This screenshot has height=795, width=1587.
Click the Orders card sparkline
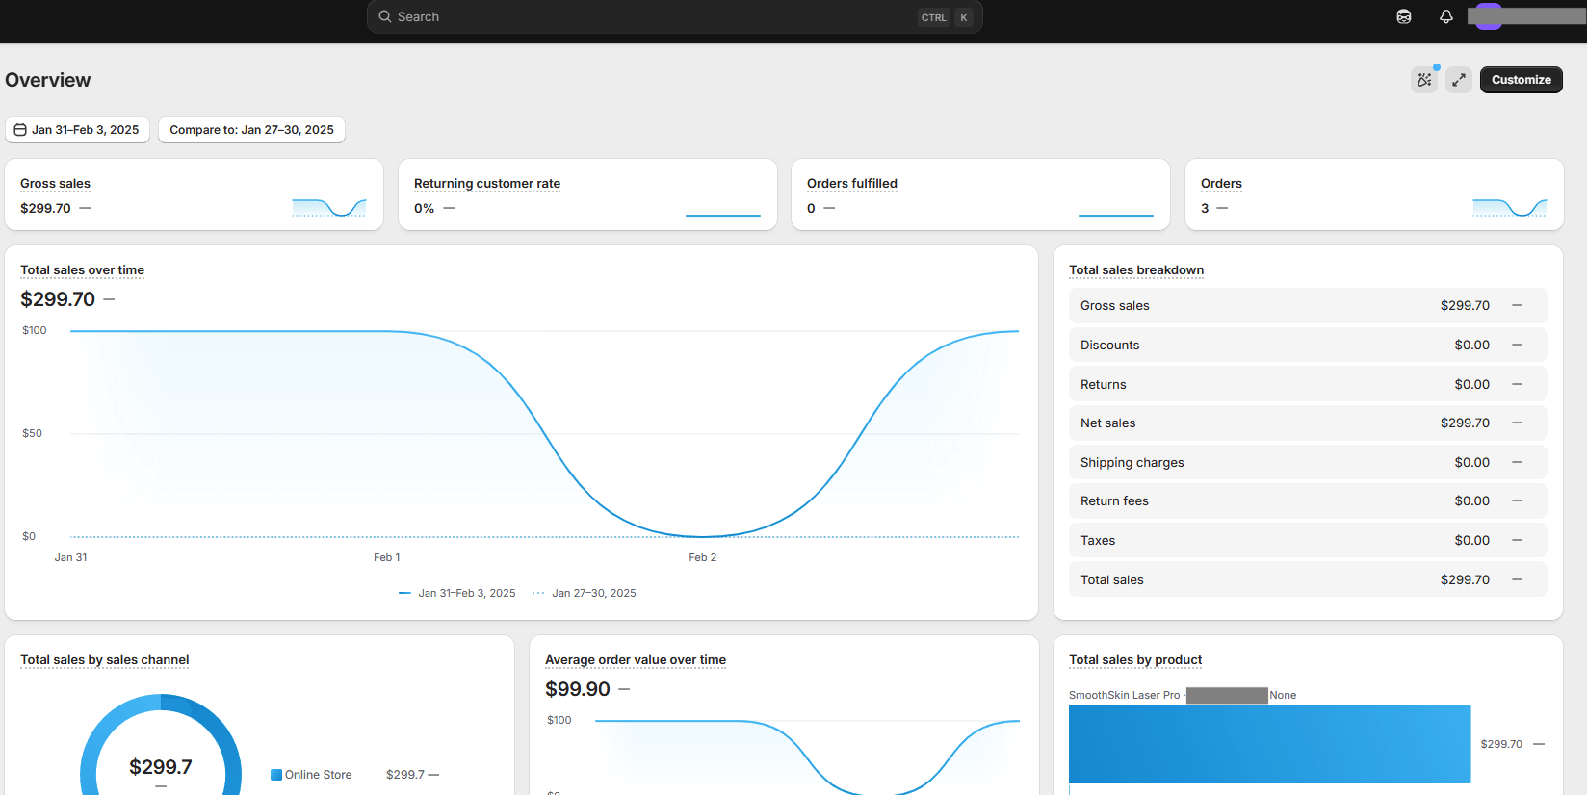pos(1509,207)
